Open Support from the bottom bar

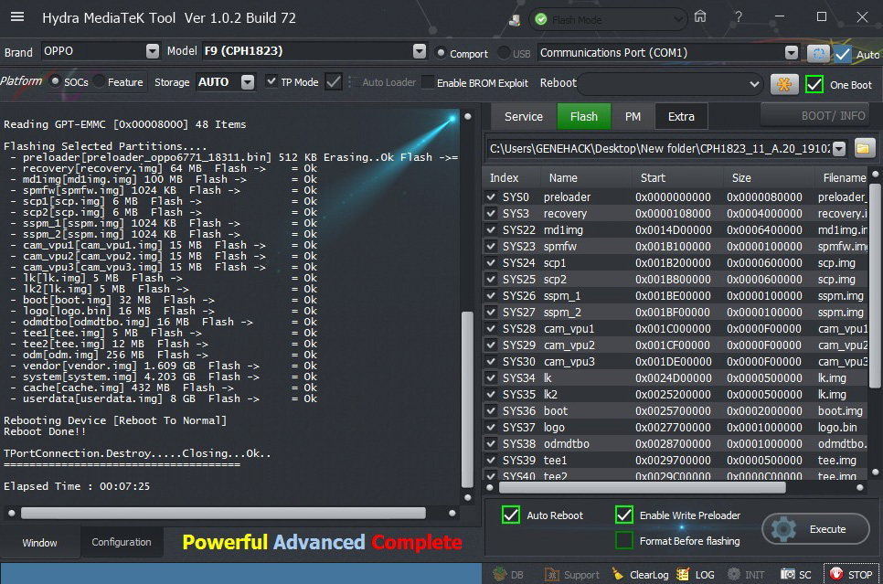pos(572,575)
